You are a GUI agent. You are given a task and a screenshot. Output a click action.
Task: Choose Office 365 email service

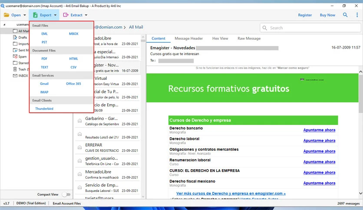[73, 84]
